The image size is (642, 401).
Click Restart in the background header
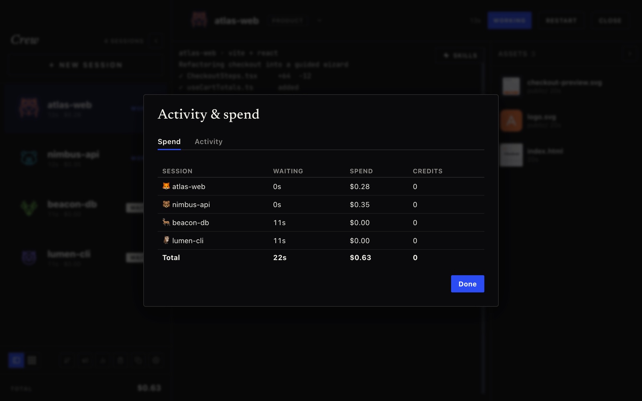tap(561, 20)
